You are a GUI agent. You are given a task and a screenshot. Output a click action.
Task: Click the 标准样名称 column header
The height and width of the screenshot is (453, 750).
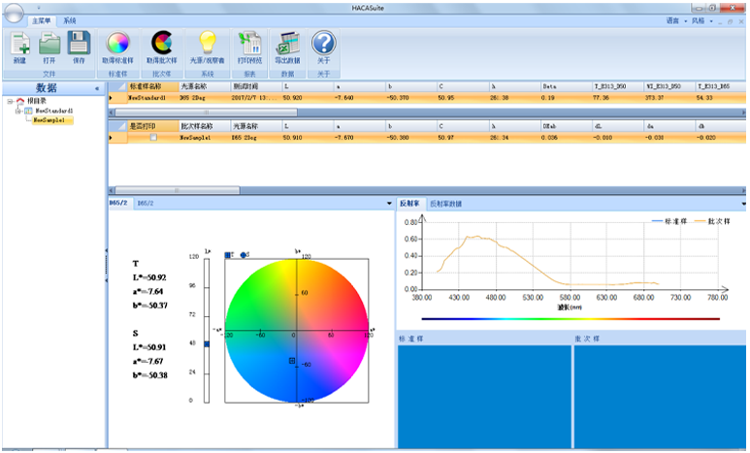(153, 86)
